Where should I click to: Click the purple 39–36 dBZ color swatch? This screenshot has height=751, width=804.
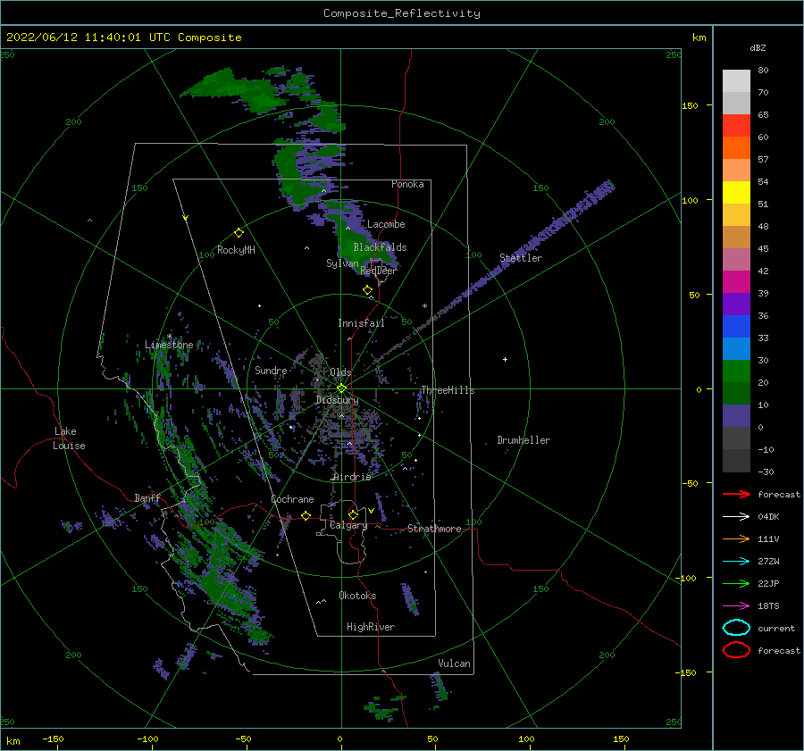click(x=736, y=304)
